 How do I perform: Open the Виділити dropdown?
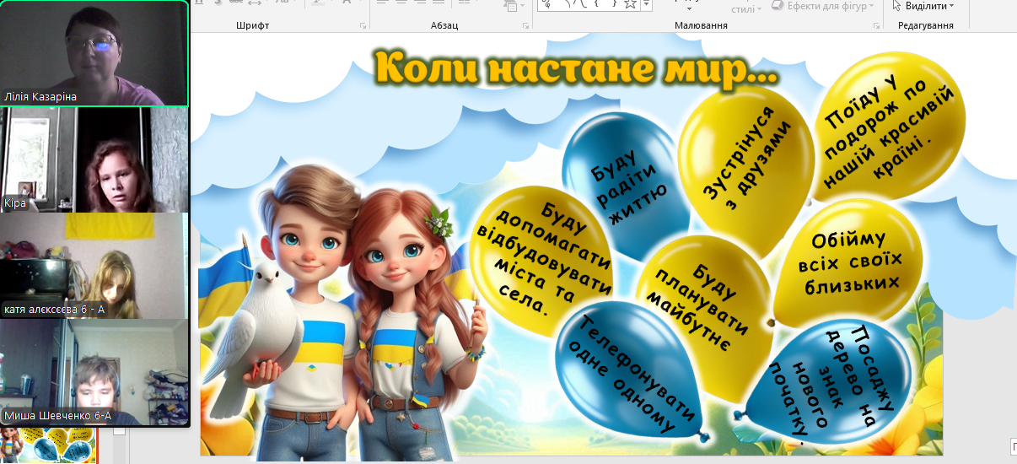pos(923,6)
